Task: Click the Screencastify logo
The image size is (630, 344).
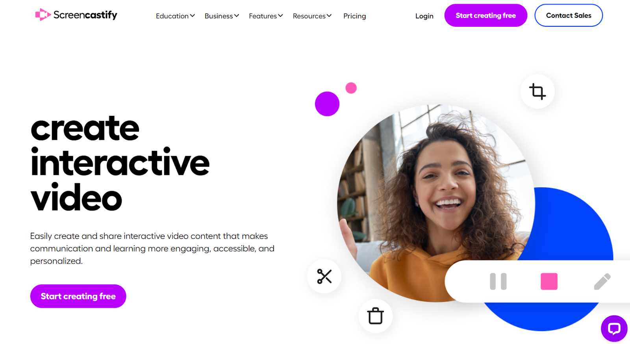Action: 76,15
